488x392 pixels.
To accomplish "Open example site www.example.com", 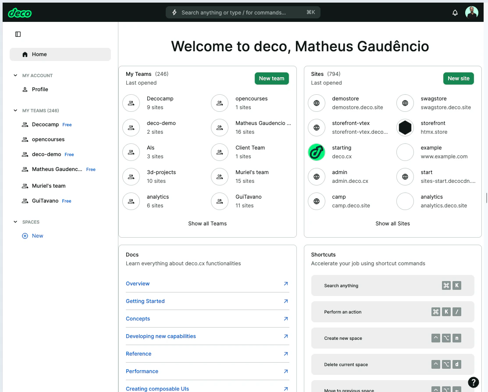I will pyautogui.click(x=444, y=152).
